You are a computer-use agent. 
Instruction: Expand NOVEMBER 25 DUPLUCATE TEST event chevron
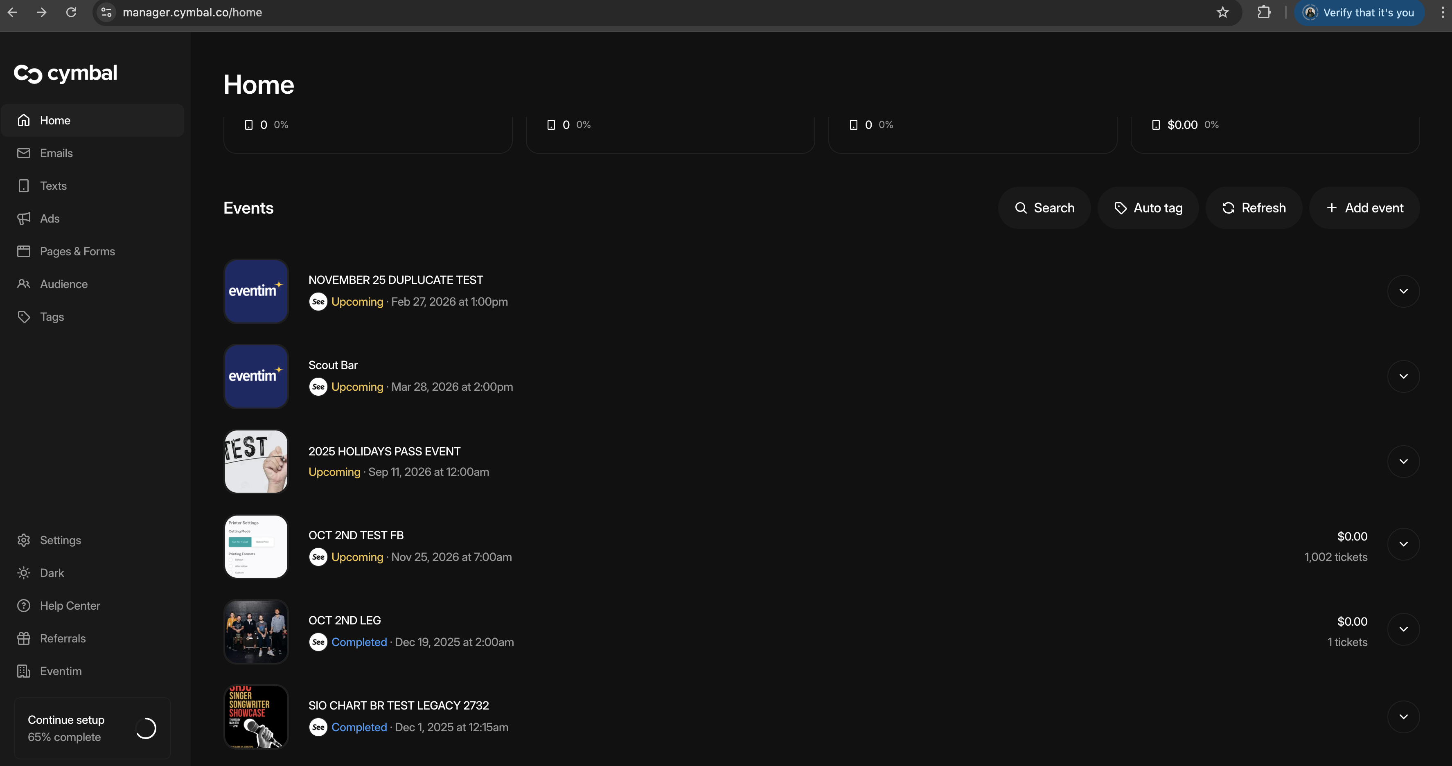1404,291
